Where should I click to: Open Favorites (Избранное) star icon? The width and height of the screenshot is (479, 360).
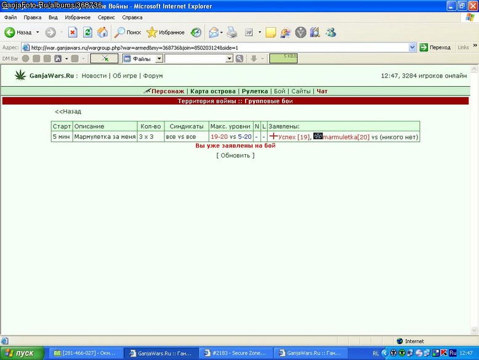pos(151,32)
